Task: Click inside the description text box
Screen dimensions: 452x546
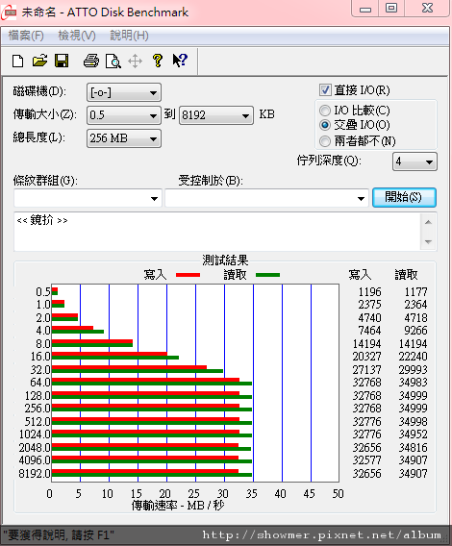Action: [216, 232]
